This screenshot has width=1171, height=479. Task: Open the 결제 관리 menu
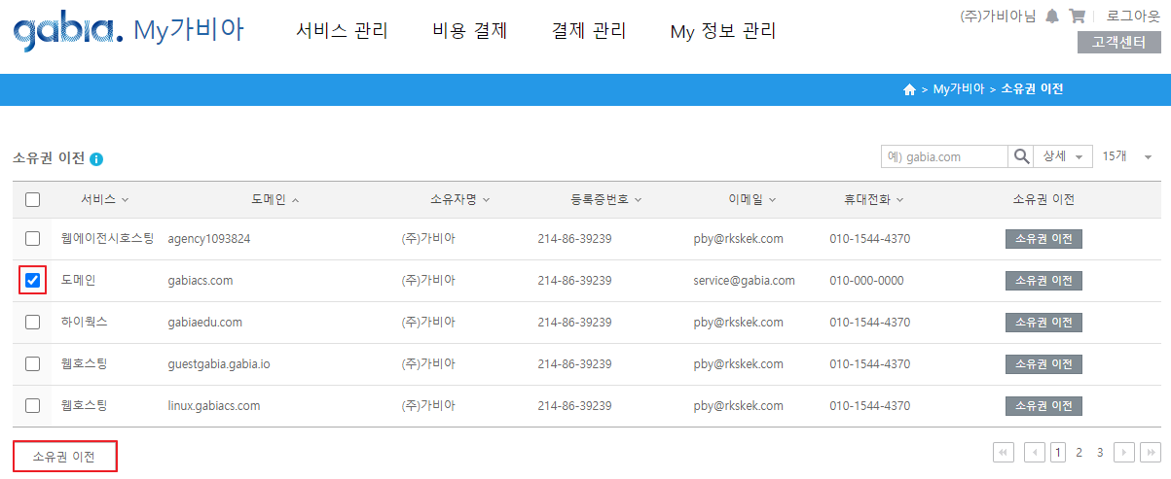coord(589,31)
